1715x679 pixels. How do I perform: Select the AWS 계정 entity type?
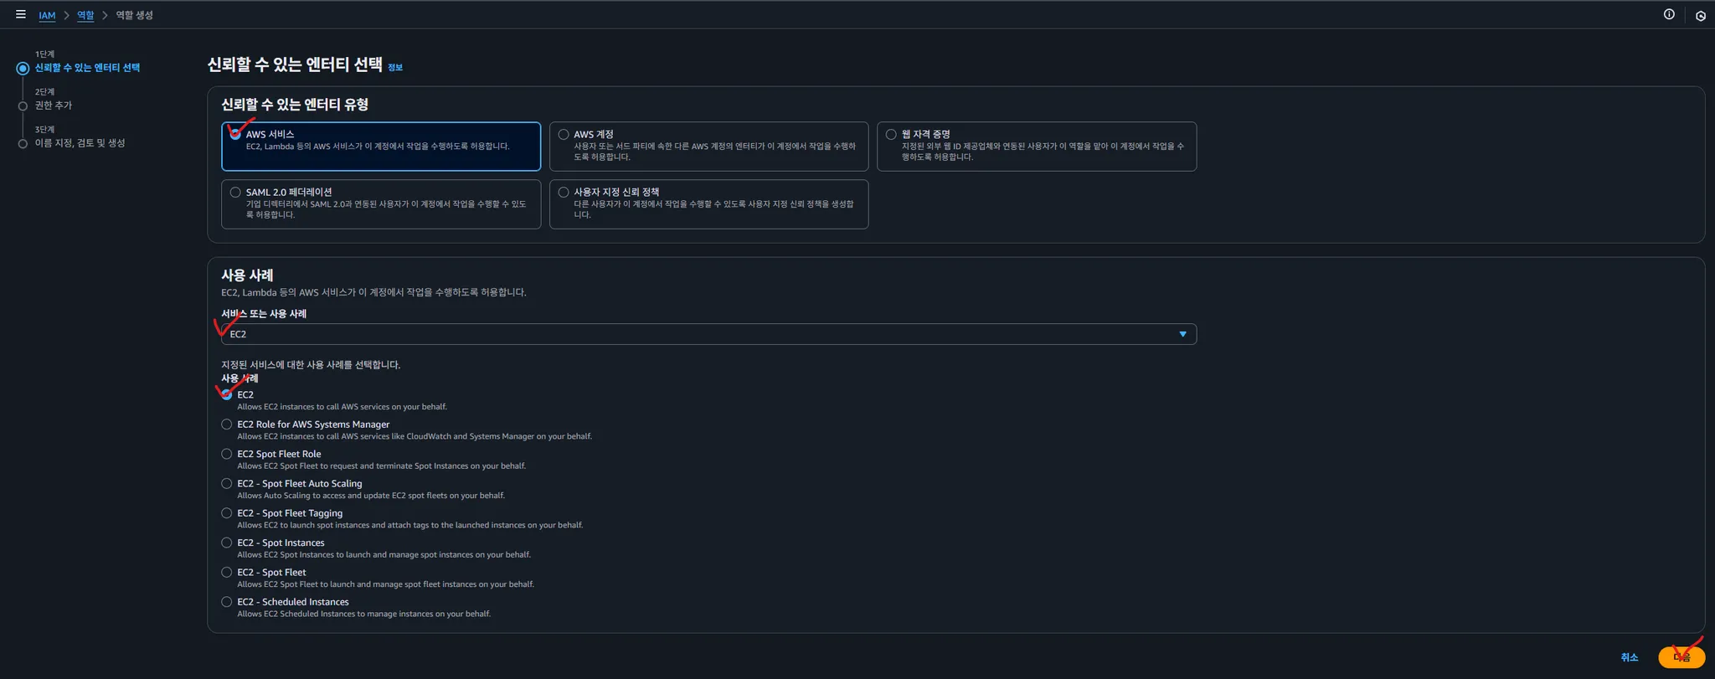(x=564, y=135)
